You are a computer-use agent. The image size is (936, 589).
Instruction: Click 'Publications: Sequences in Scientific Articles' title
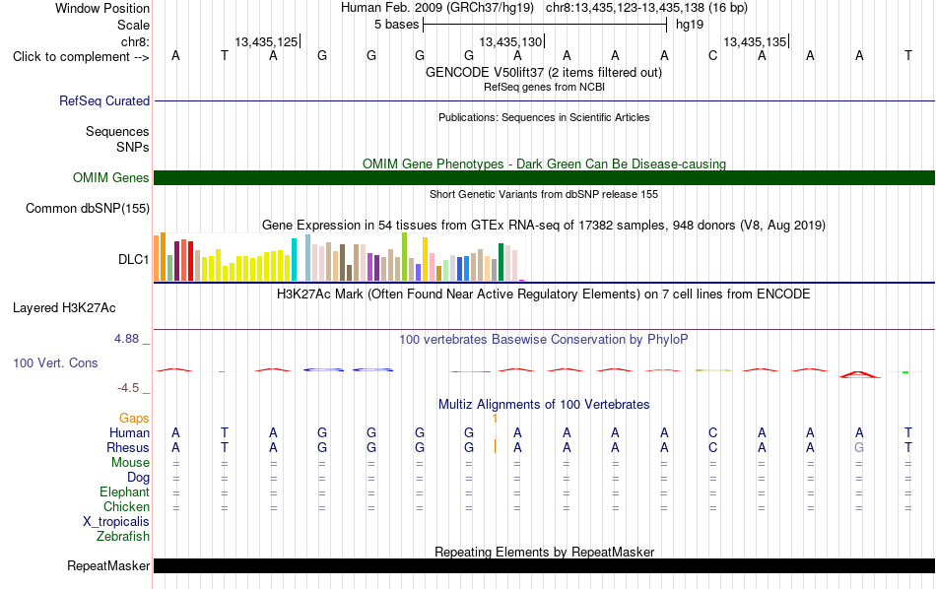pos(544,117)
